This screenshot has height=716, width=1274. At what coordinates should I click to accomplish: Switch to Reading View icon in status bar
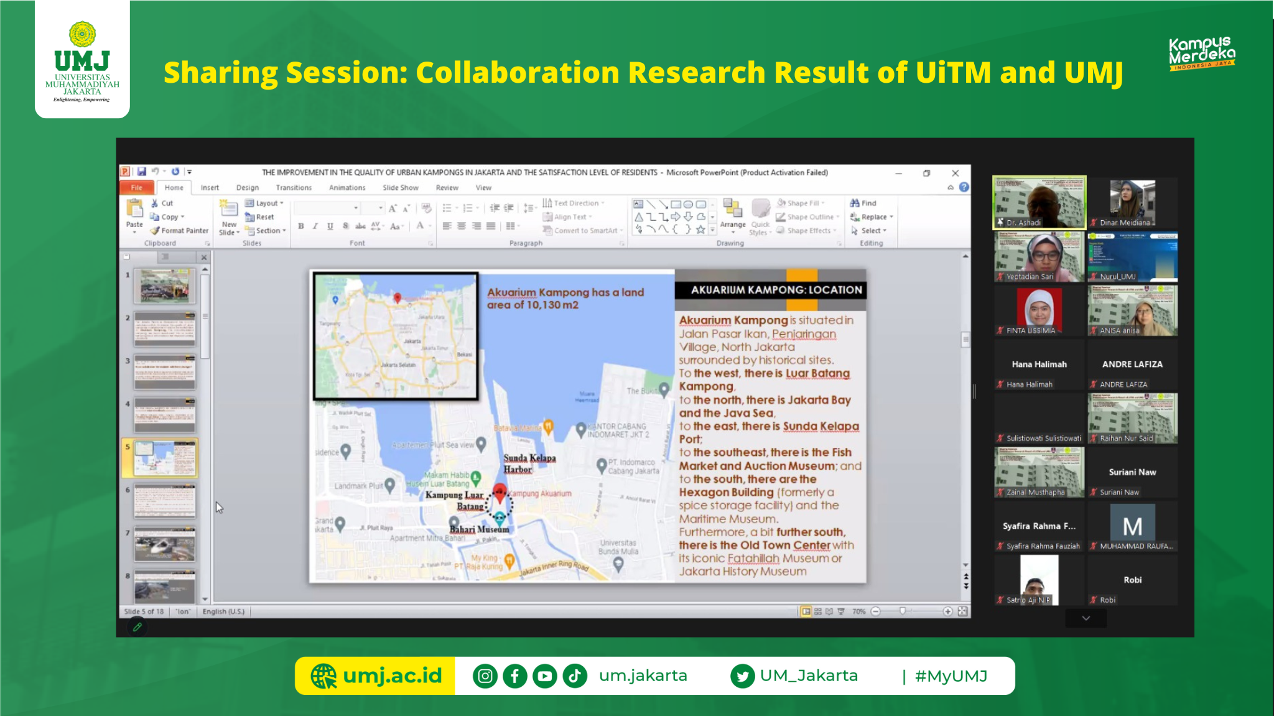coord(829,611)
